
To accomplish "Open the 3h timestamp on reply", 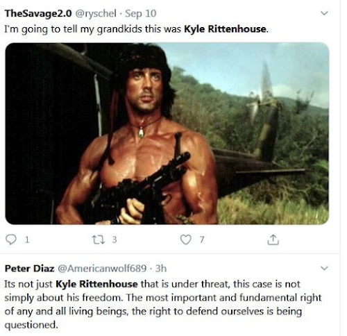I will click(161, 269).
